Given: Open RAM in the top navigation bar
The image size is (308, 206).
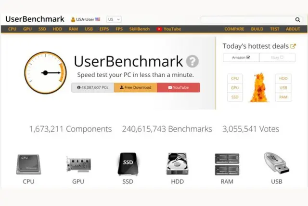Looking at the screenshot, I should coord(73,29).
